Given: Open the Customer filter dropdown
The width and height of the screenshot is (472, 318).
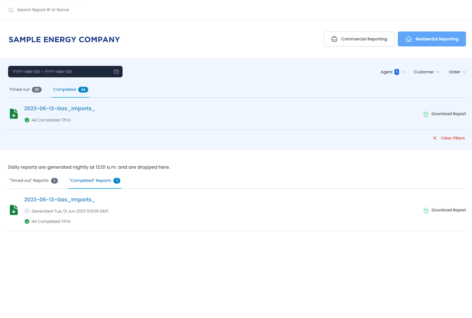Looking at the screenshot, I should click(426, 72).
